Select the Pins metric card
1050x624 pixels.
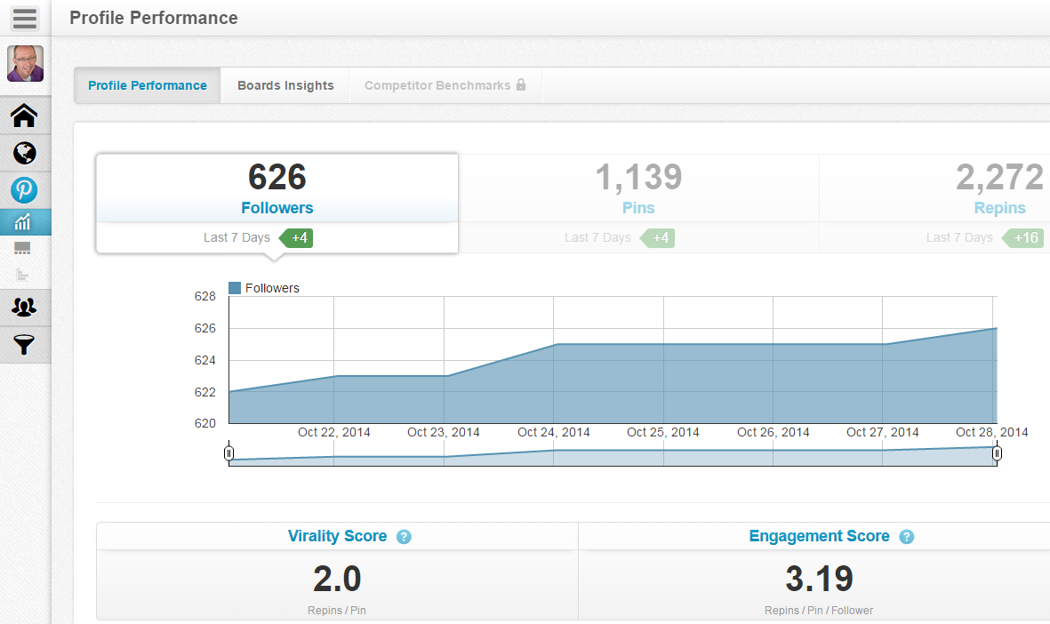pyautogui.click(x=638, y=203)
